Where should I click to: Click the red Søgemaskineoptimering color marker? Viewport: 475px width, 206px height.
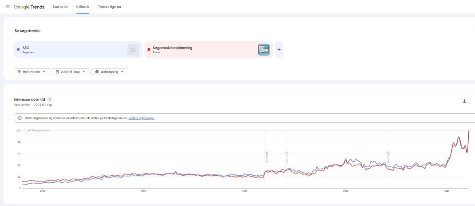point(149,50)
